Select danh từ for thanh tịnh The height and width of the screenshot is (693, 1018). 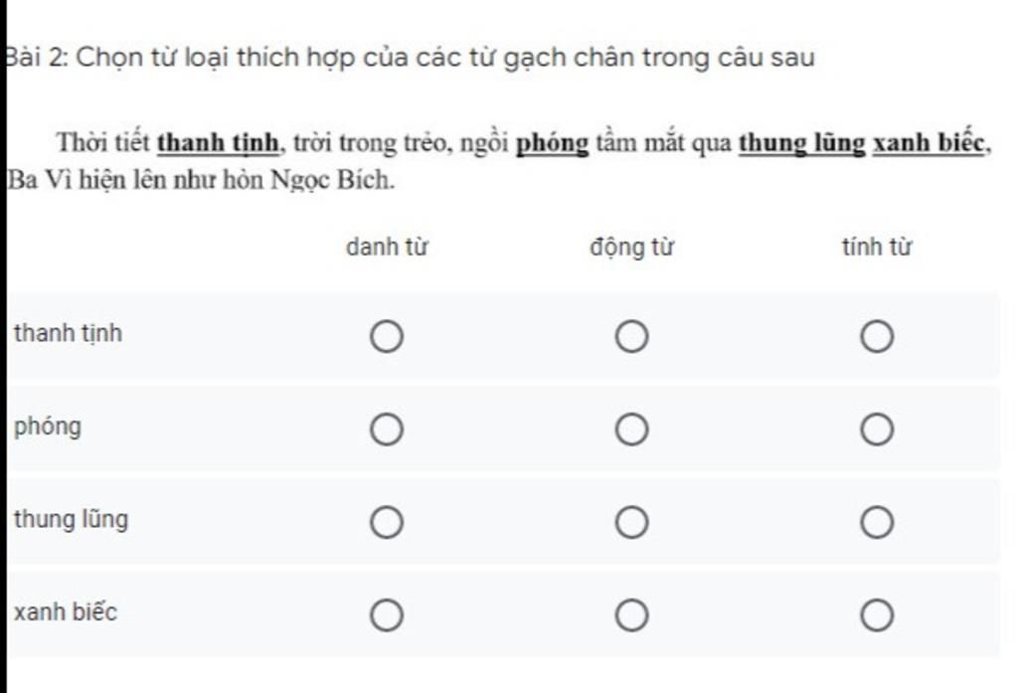click(x=387, y=336)
